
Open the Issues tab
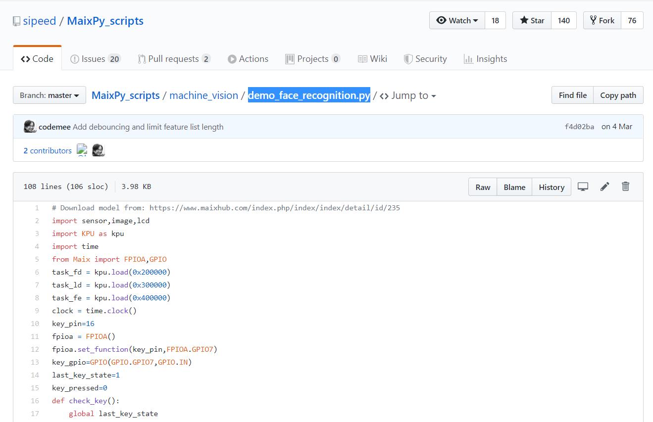tap(96, 59)
